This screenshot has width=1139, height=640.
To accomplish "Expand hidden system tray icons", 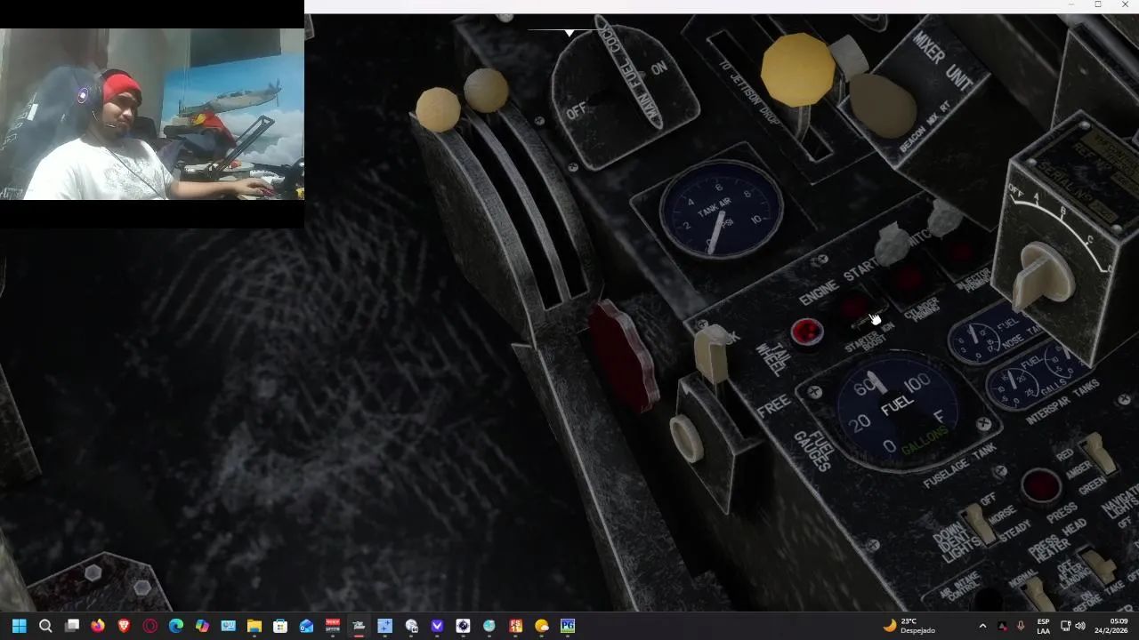I will 982,626.
